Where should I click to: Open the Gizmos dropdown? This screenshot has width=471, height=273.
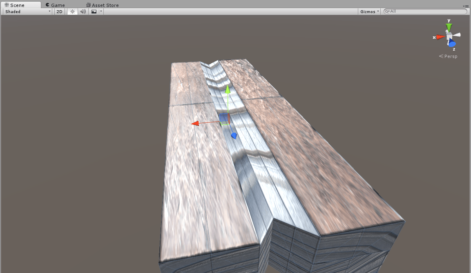tap(368, 11)
